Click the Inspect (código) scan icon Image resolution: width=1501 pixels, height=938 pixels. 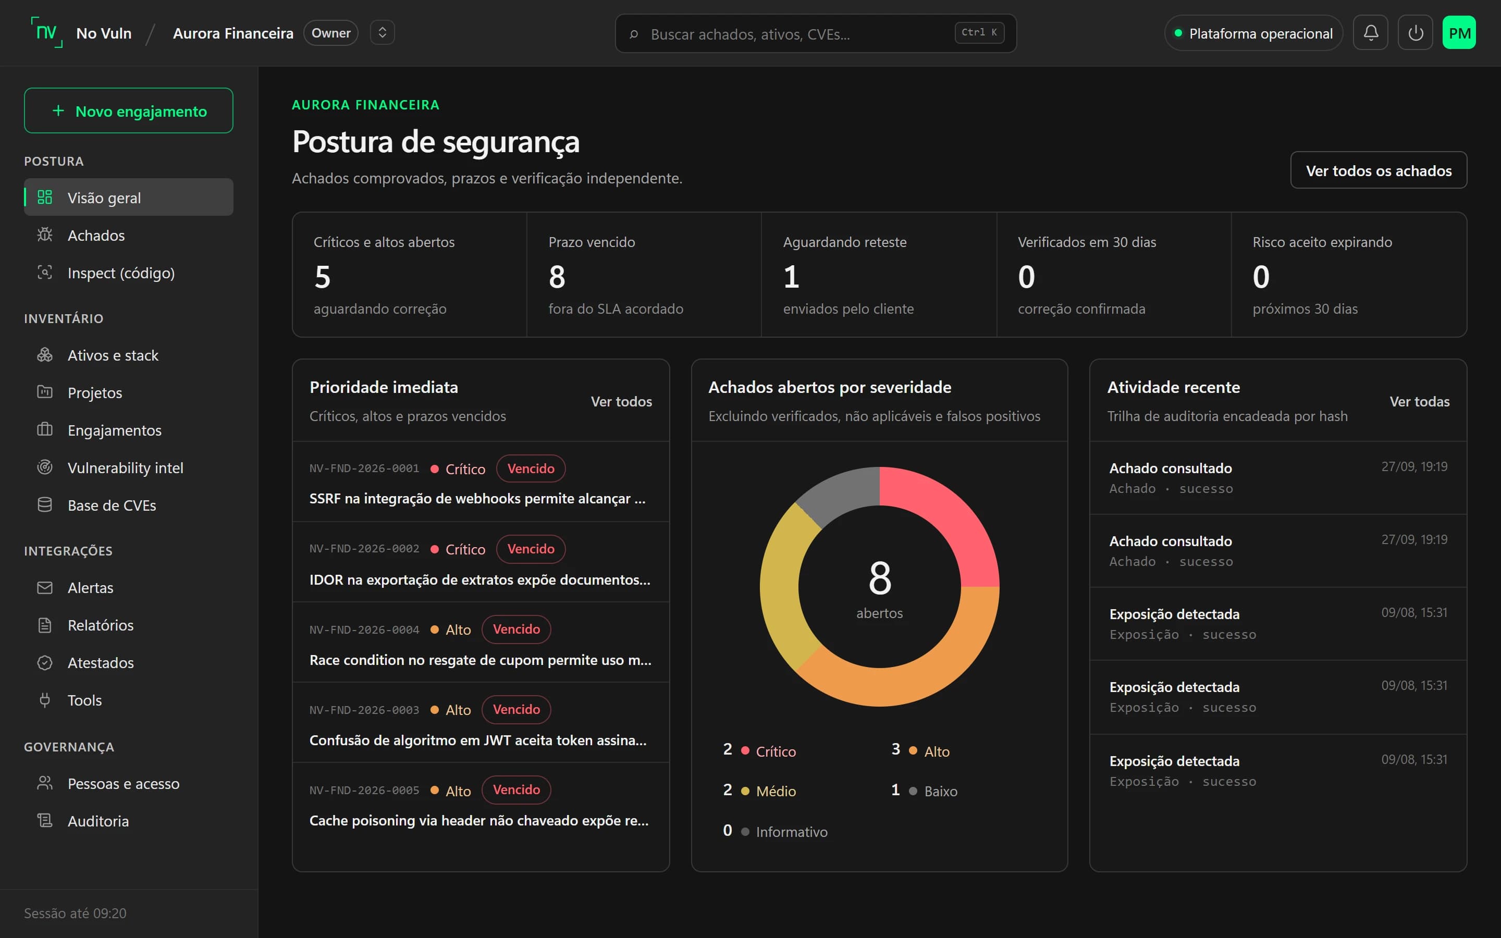click(45, 273)
